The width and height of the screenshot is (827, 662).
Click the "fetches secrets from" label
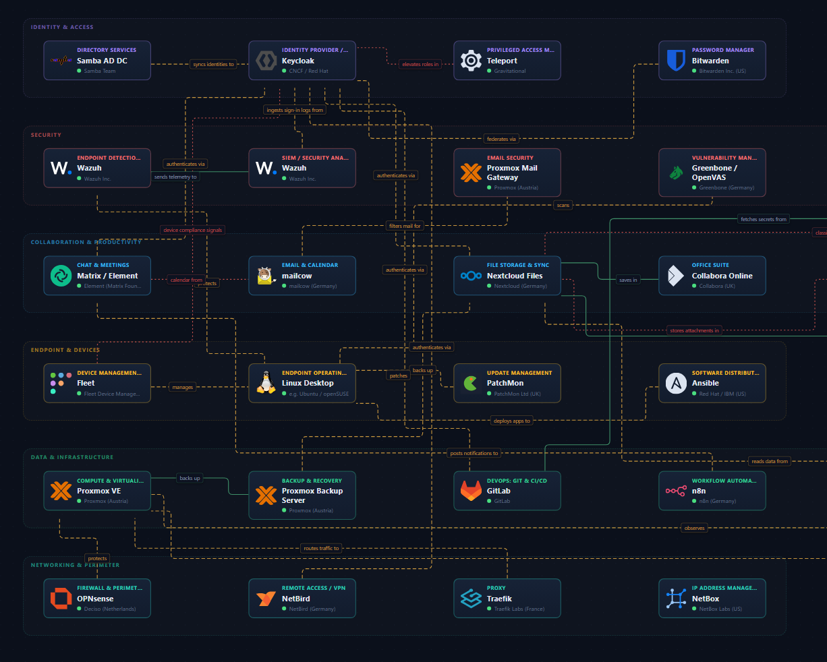(x=764, y=219)
